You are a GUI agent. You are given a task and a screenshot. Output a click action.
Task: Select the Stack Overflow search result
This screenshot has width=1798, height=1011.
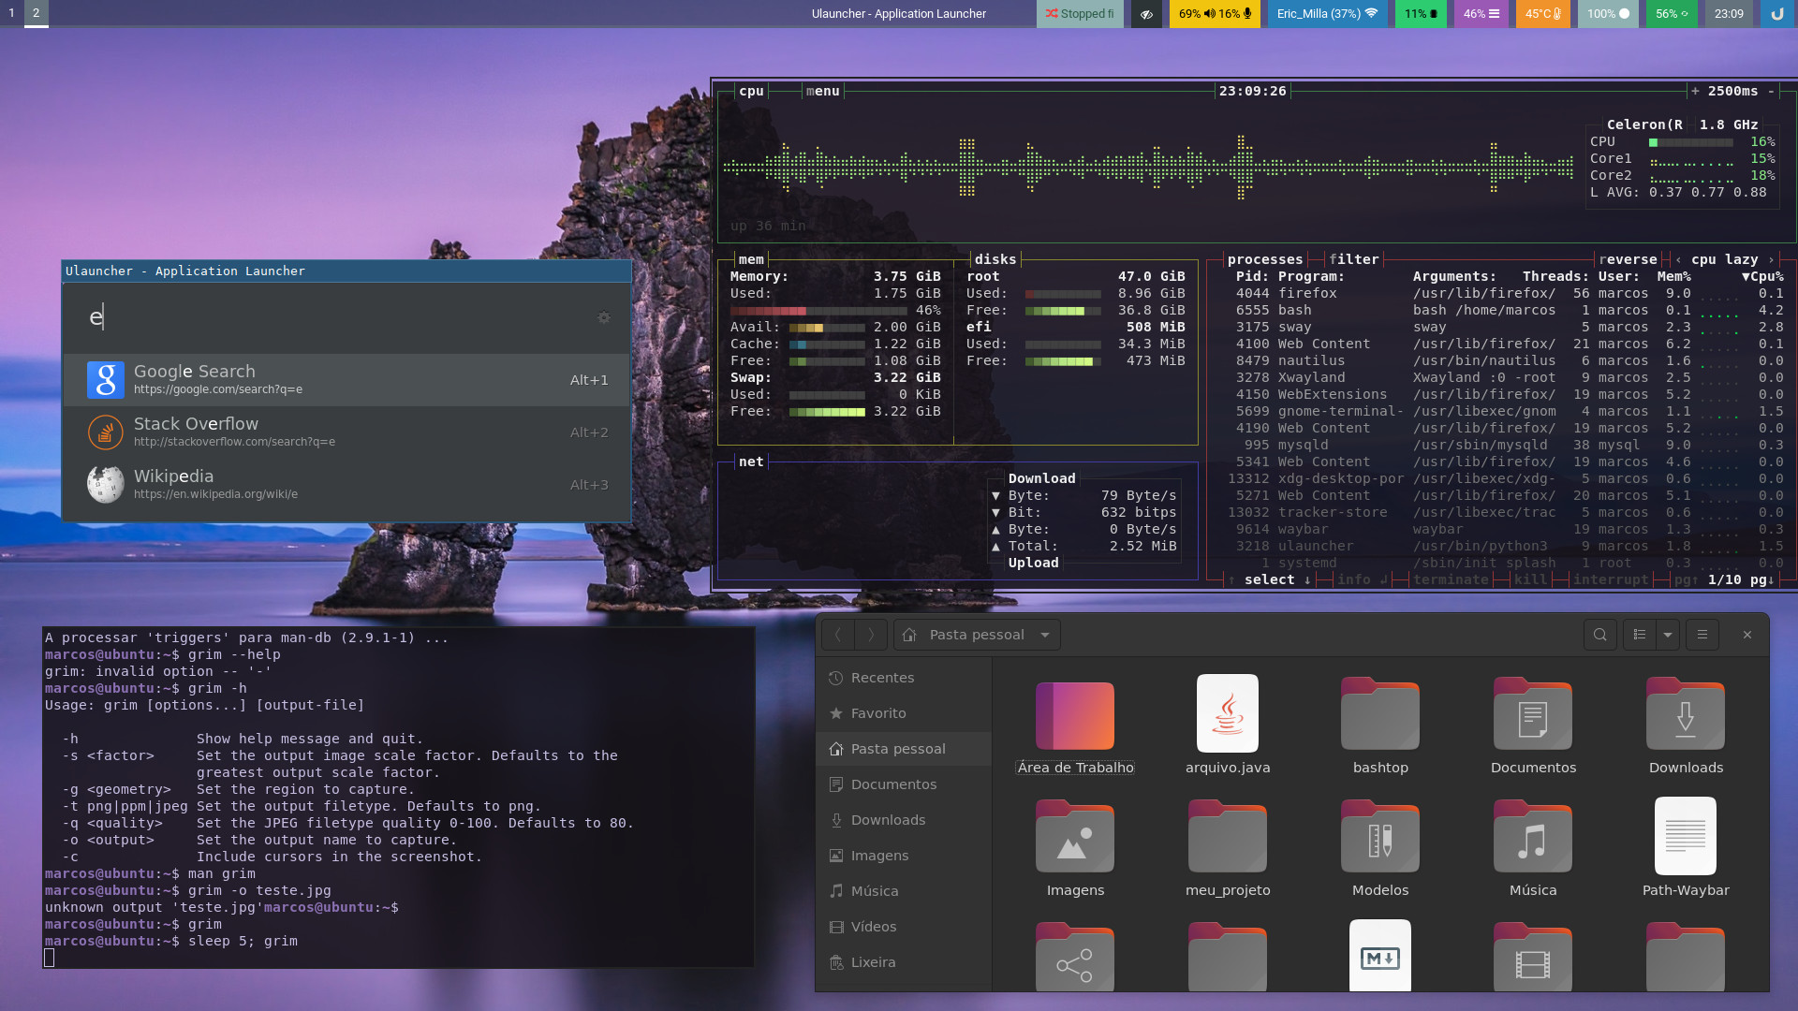pos(346,432)
